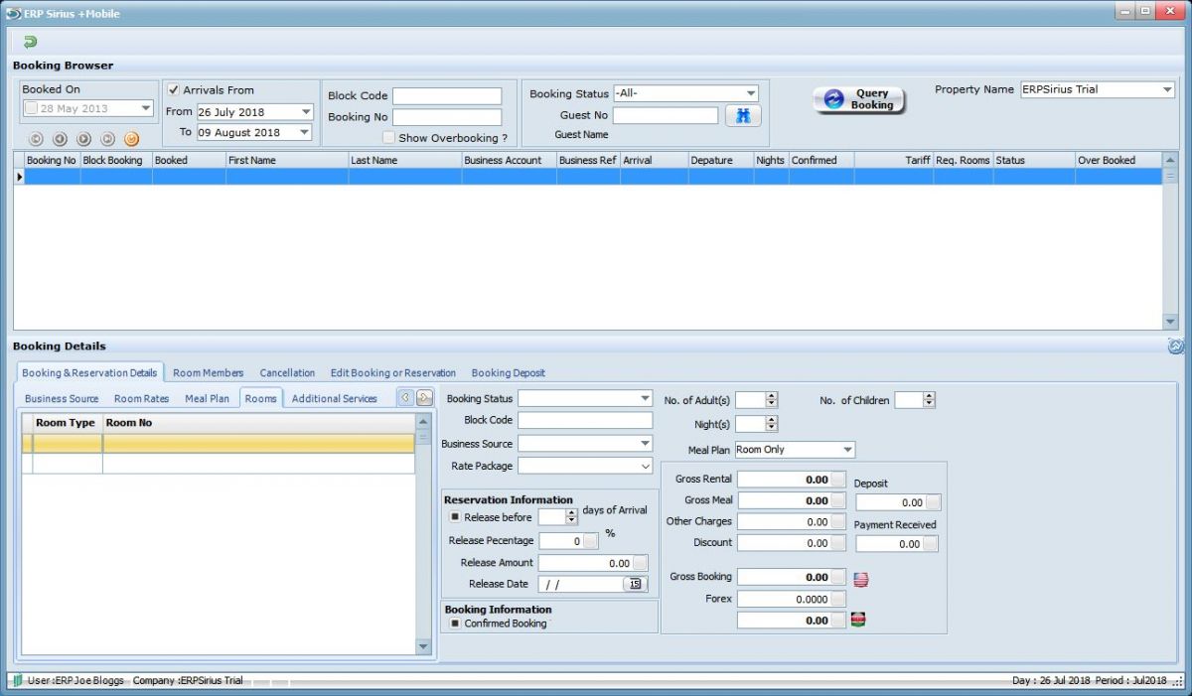The width and height of the screenshot is (1192, 696).
Task: Select the Room Rates sub-tab
Action: [142, 398]
